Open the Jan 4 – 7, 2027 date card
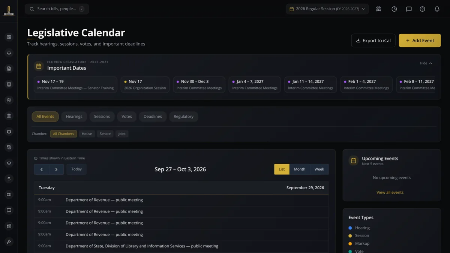The width and height of the screenshot is (450, 253). [x=255, y=85]
